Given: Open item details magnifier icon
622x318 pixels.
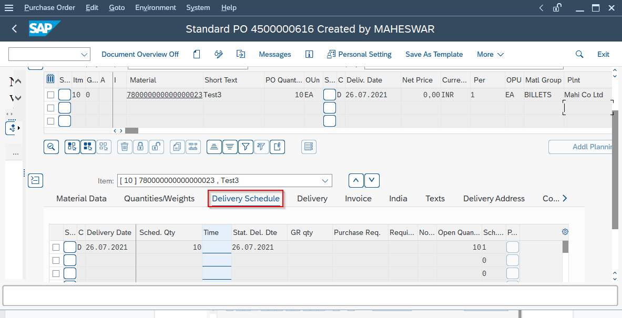Looking at the screenshot, I should pyautogui.click(x=51, y=147).
